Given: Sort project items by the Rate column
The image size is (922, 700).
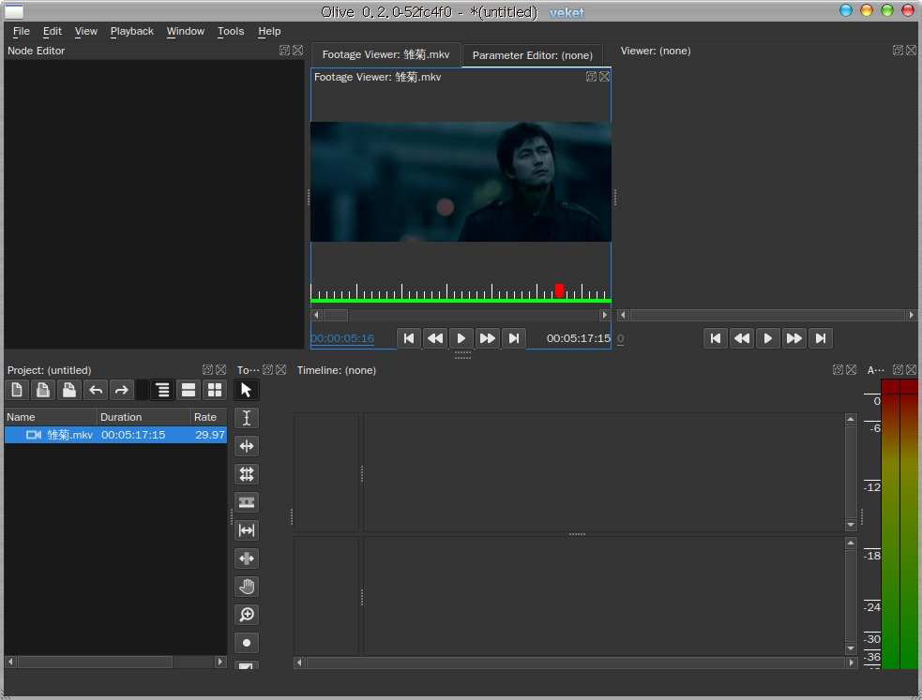Looking at the screenshot, I should point(209,417).
